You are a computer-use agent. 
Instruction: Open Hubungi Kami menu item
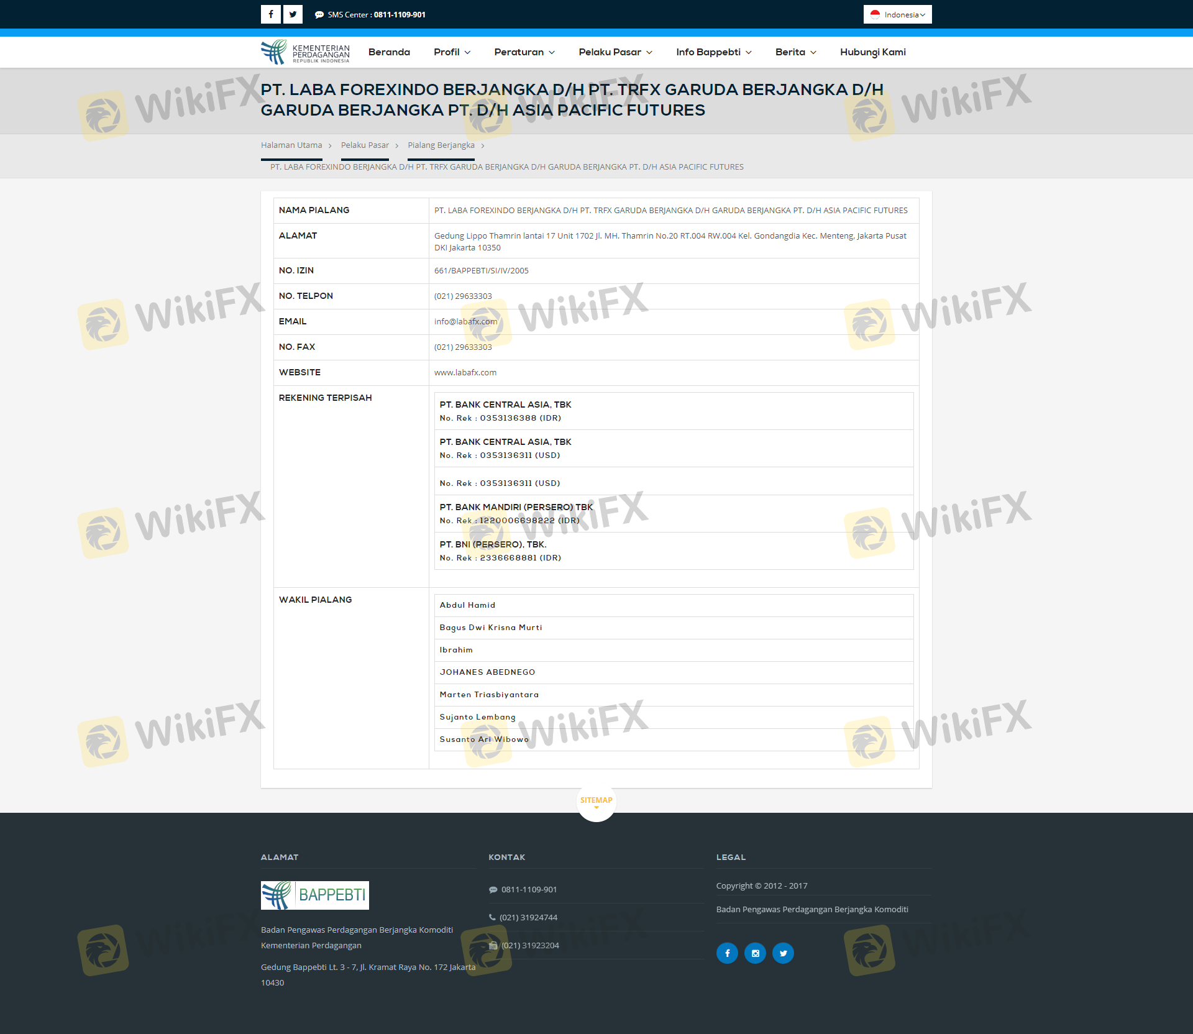(872, 52)
